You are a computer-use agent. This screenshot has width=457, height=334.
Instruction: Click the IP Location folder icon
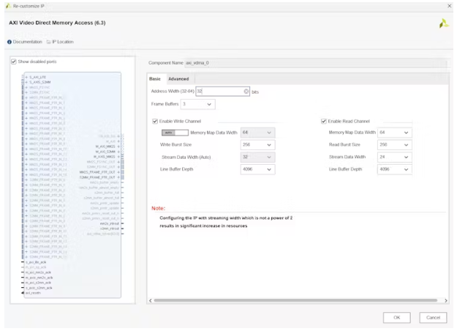point(49,42)
